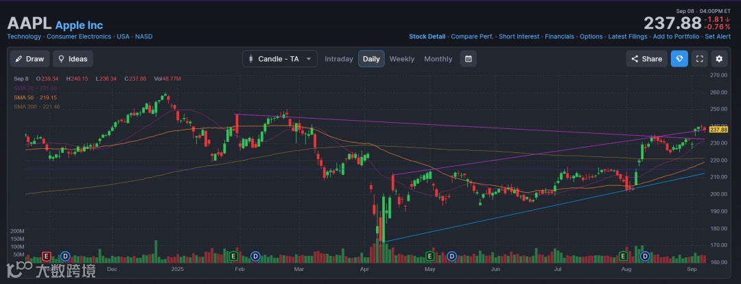The height and width of the screenshot is (284, 741).
Task: Switch to the Monthly timeframe
Action: point(438,59)
